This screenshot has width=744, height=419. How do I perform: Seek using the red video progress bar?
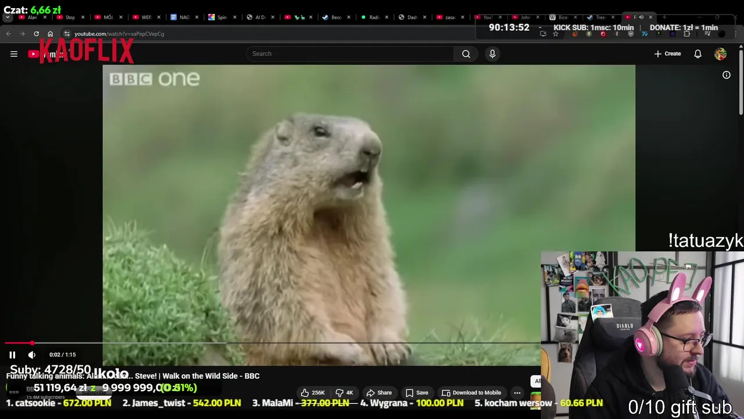pyautogui.click(x=273, y=343)
